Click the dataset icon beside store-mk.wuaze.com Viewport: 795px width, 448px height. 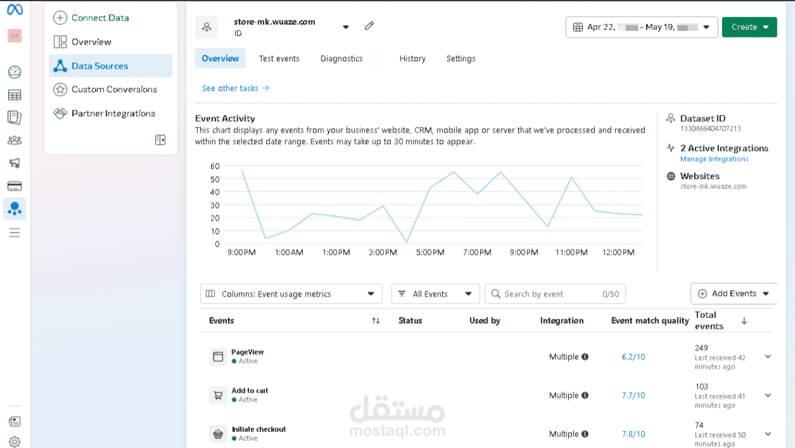click(x=207, y=27)
